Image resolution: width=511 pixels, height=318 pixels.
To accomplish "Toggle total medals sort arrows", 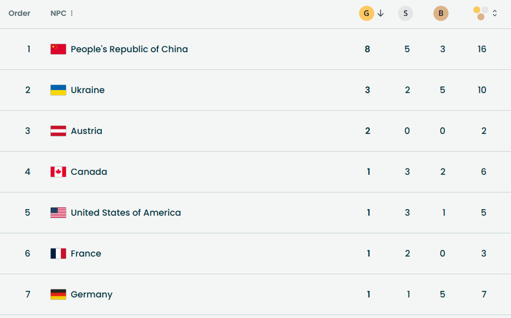I will pyautogui.click(x=495, y=14).
